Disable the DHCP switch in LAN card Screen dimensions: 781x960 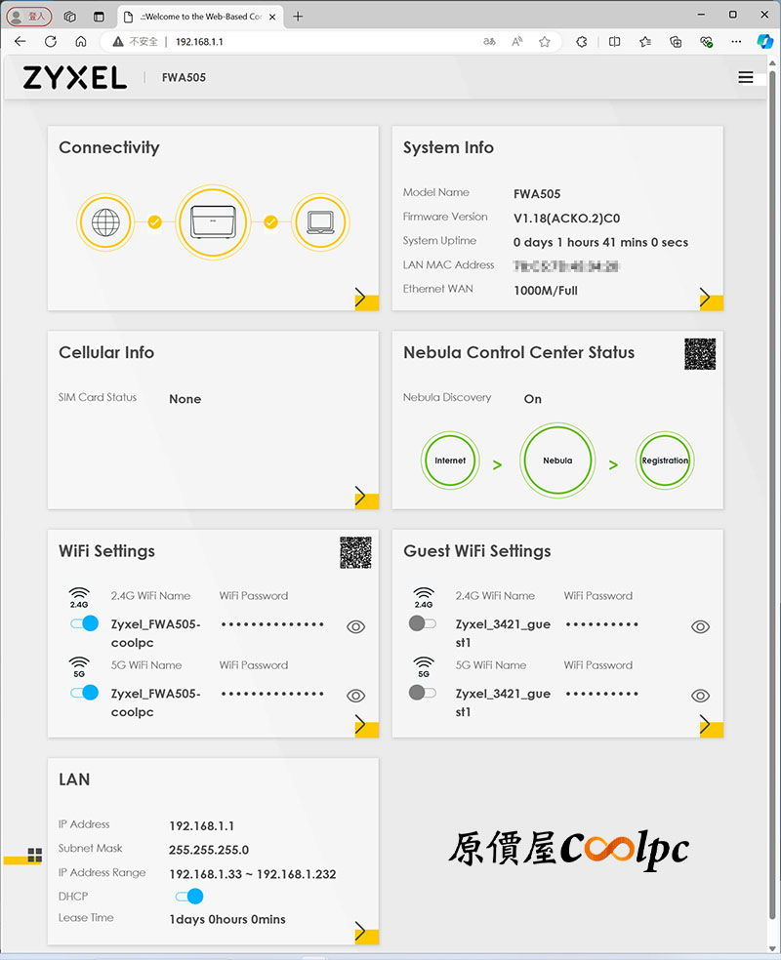pos(189,897)
